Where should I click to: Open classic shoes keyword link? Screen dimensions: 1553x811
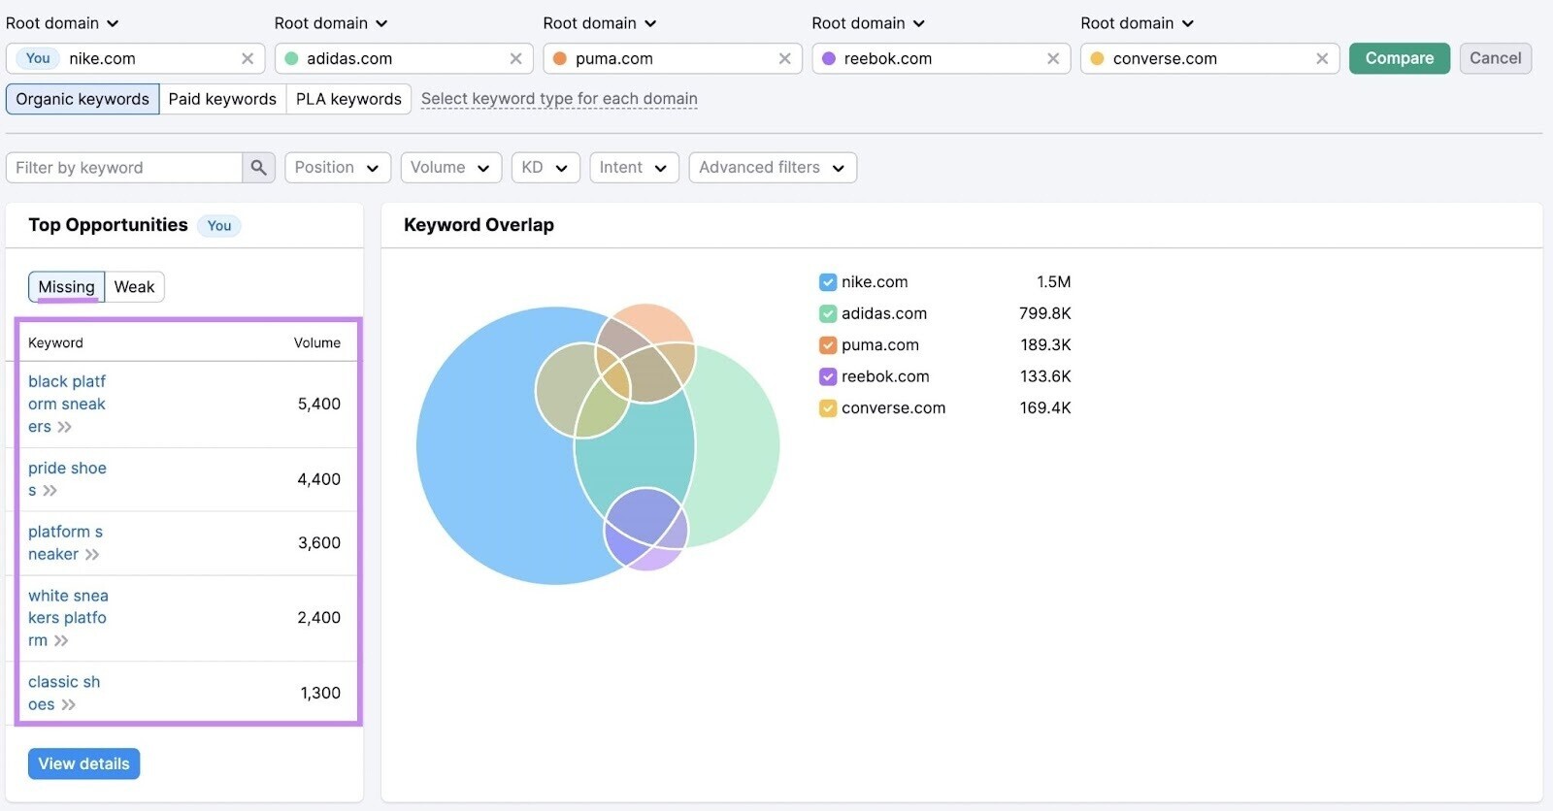click(x=64, y=694)
